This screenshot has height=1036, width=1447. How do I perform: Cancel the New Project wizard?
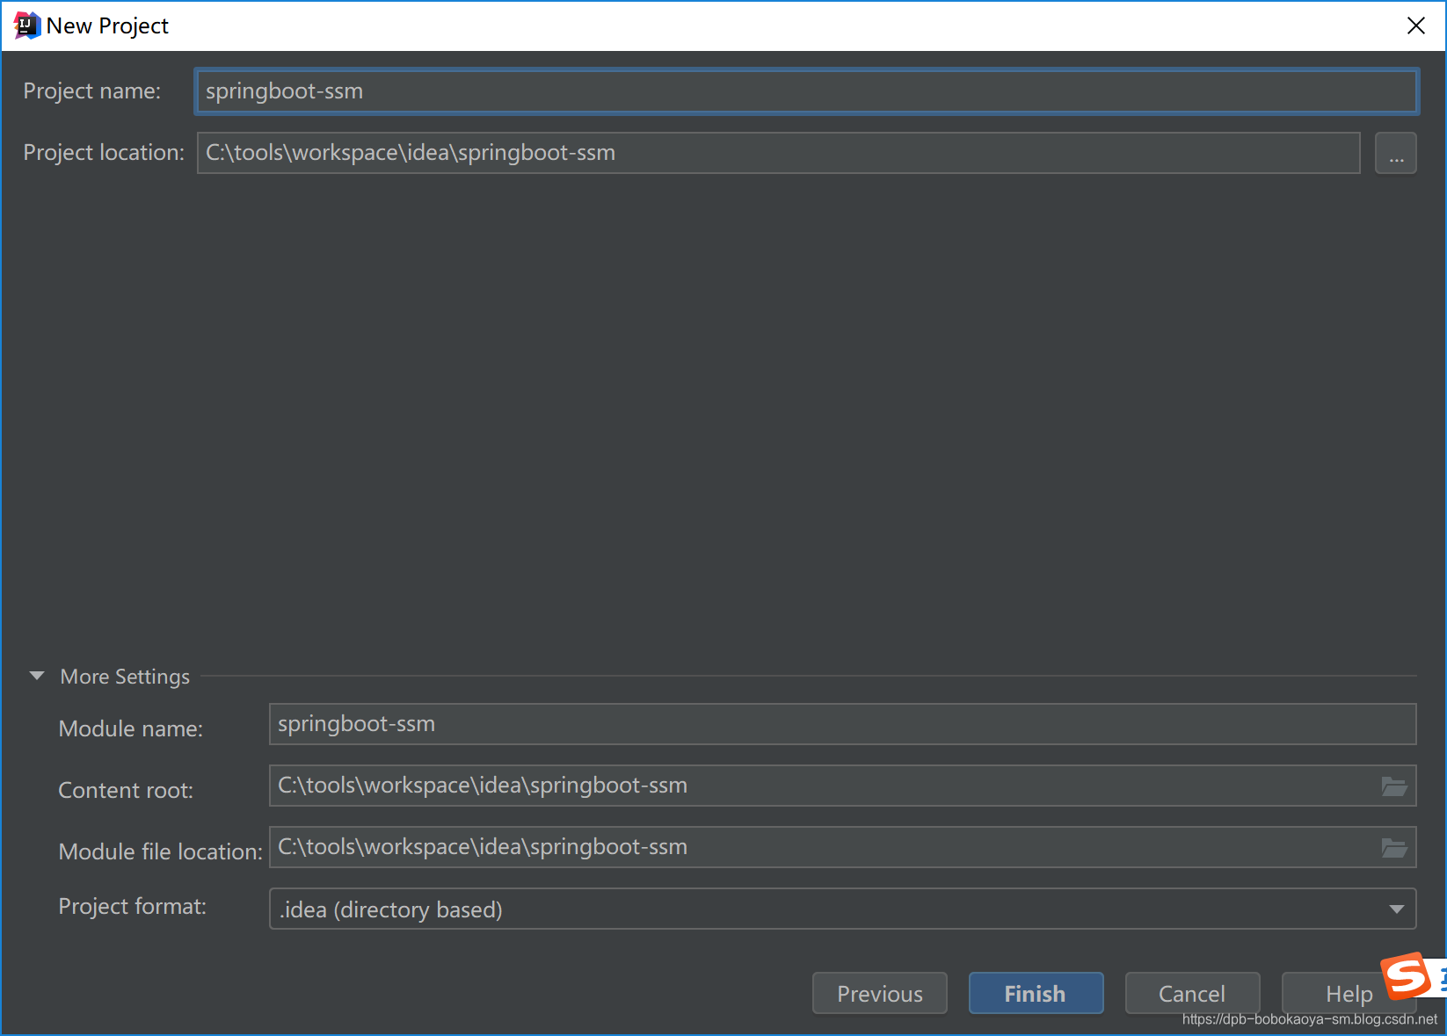[1192, 993]
